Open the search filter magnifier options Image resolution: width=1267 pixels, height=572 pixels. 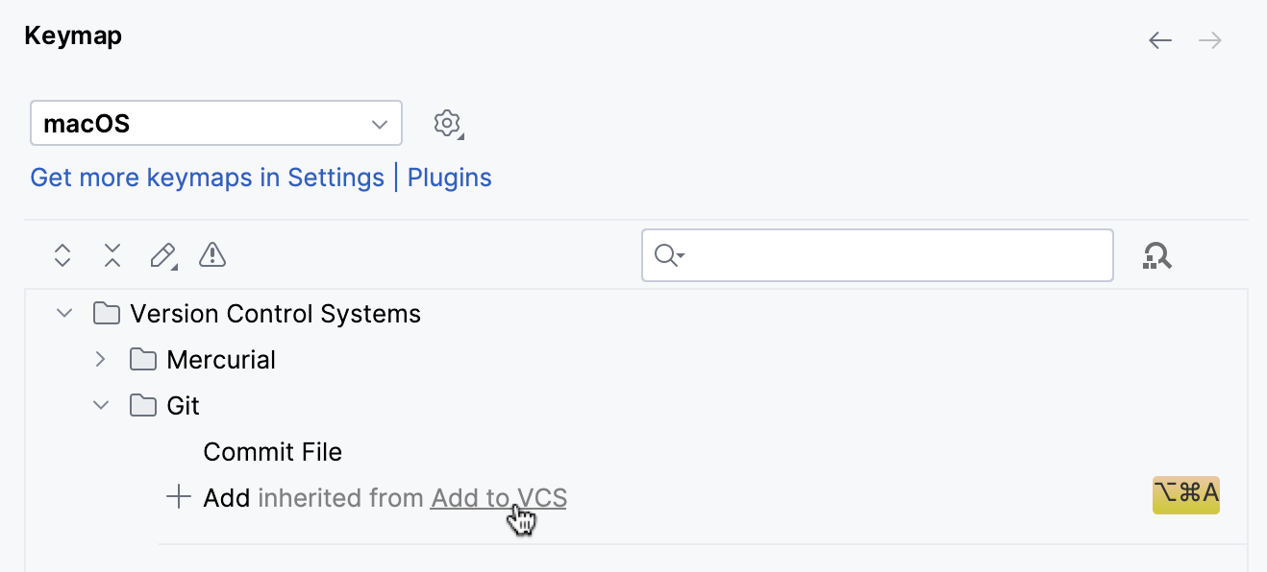(670, 255)
